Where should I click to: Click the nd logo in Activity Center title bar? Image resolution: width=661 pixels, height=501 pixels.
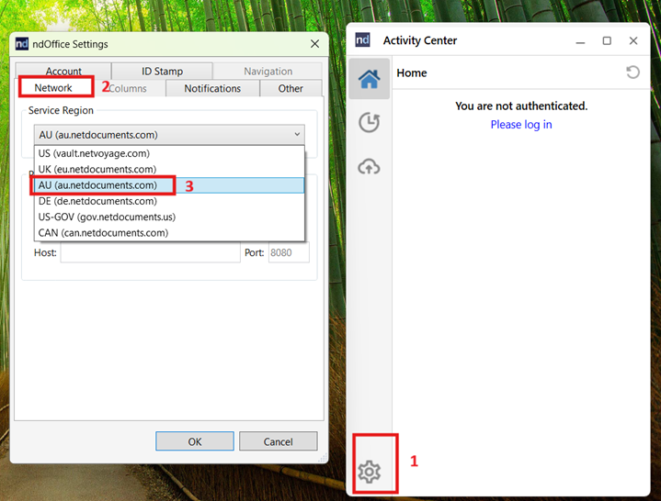pyautogui.click(x=363, y=40)
